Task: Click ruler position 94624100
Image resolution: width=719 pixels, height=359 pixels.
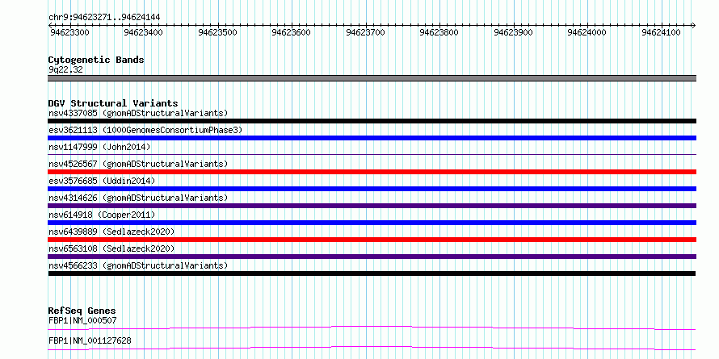Action: coord(662,32)
